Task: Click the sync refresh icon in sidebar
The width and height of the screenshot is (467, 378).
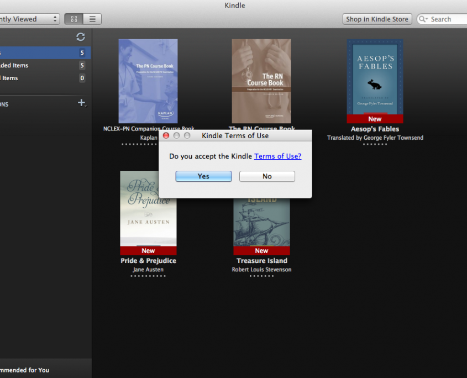Action: (x=81, y=37)
